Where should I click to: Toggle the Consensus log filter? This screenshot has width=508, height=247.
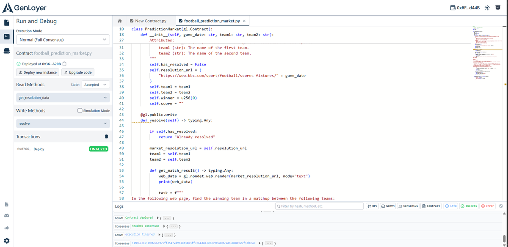409,206
